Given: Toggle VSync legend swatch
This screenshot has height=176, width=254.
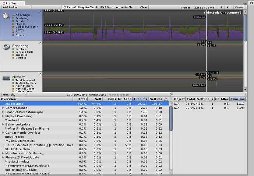Looking at the screenshot, I should pyautogui.click(x=14, y=29).
